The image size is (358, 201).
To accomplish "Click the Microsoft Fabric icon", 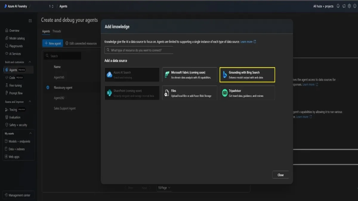I will click(167, 75).
